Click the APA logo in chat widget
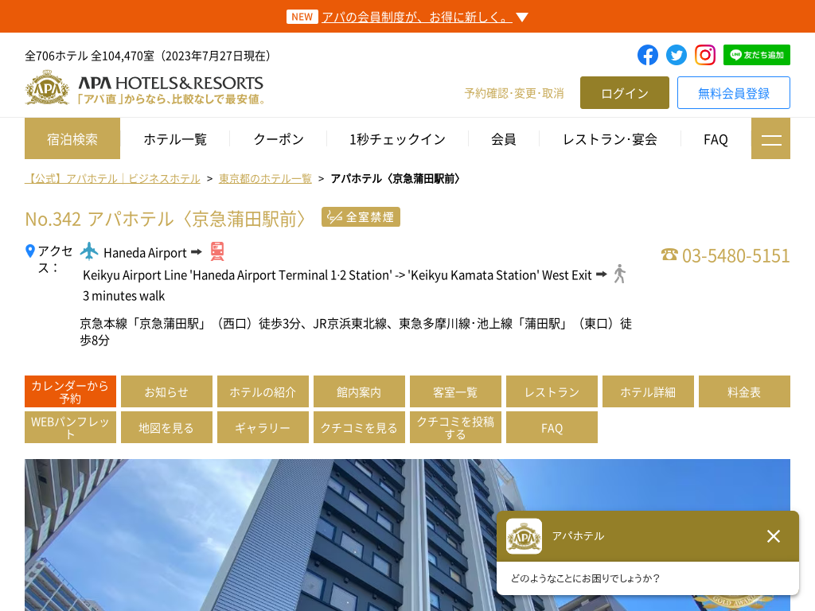This screenshot has height=611, width=815. pos(524,536)
